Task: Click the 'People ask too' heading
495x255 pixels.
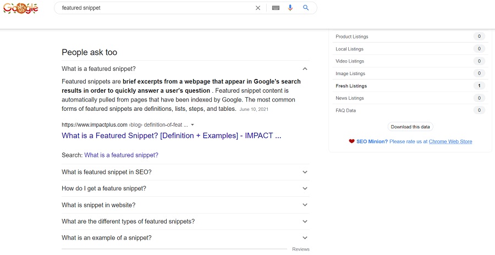Action: tap(89, 52)
